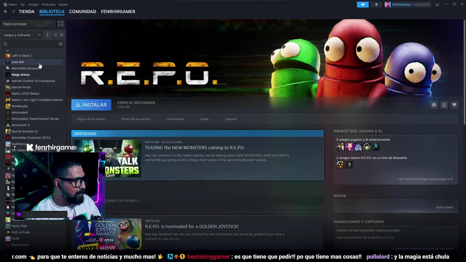Image resolution: width=466 pixels, height=262 pixels.
Task: Open Página de la tienda link
Action: pyautogui.click(x=91, y=119)
